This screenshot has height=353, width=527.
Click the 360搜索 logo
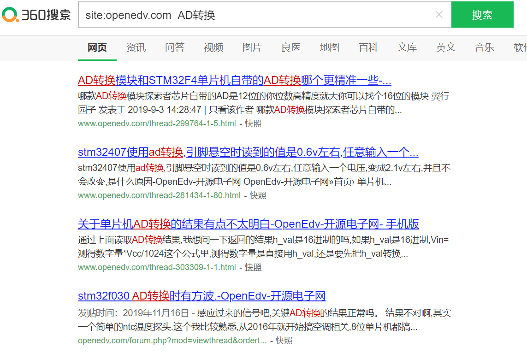click(36, 14)
